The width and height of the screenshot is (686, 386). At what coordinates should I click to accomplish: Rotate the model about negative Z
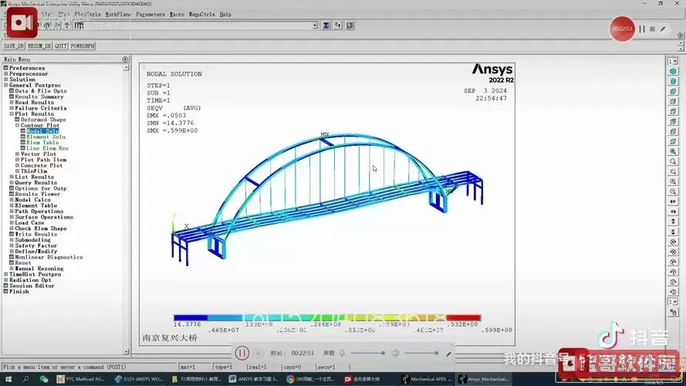pyautogui.click(x=674, y=283)
